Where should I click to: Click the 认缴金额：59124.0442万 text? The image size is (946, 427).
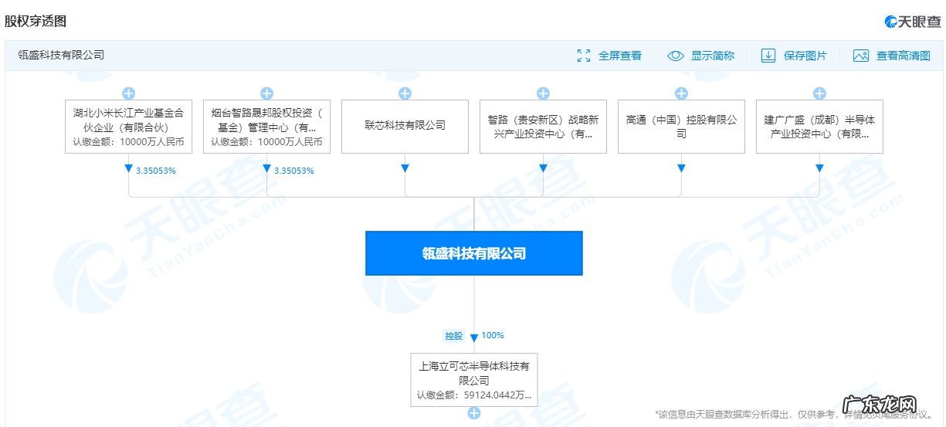(474, 395)
